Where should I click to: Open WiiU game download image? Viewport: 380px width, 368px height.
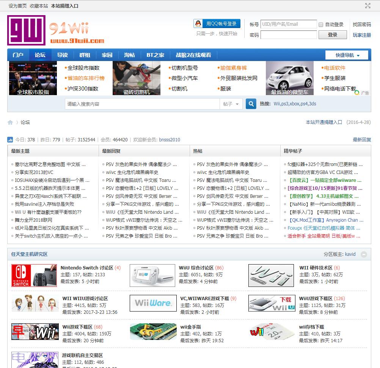tap(272, 303)
